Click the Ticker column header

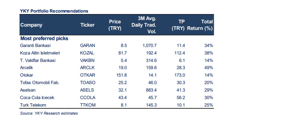tap(87, 25)
